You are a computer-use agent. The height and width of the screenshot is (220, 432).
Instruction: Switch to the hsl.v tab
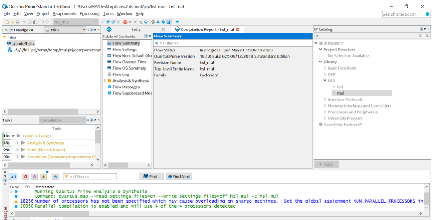pos(136,29)
